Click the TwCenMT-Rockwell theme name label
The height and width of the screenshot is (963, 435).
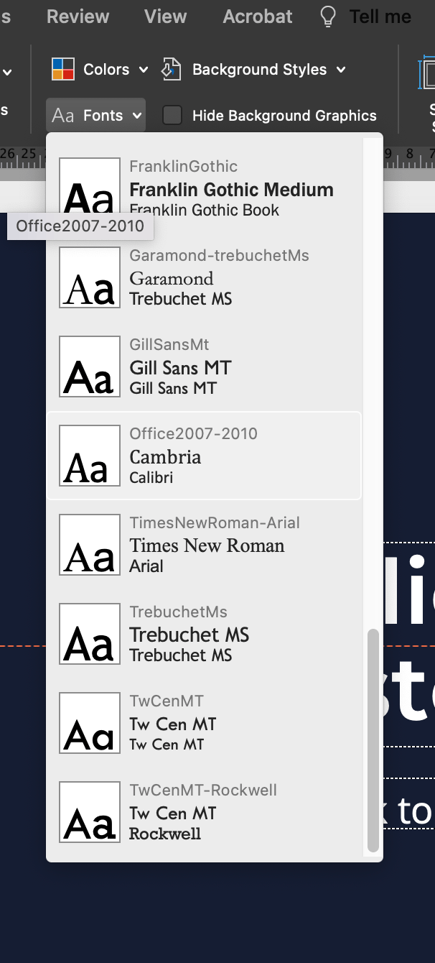pos(203,790)
